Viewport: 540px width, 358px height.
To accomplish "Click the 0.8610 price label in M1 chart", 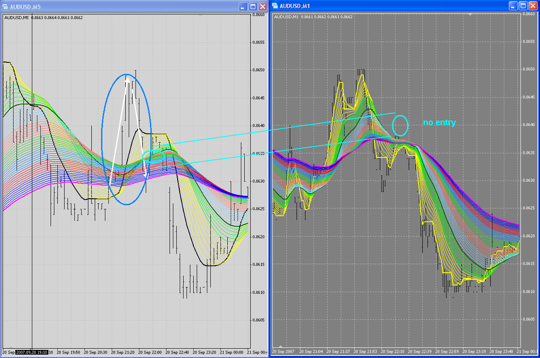I will coord(529,292).
